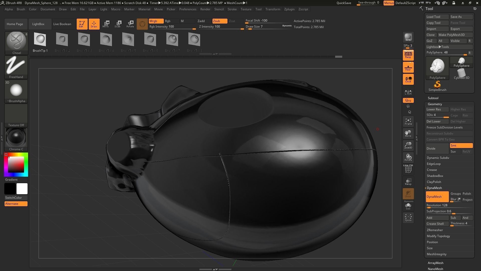
Task: Click the Divide button
Action: pyautogui.click(x=437, y=149)
